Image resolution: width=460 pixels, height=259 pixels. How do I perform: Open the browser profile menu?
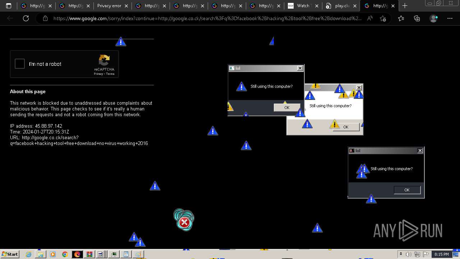pos(434,18)
